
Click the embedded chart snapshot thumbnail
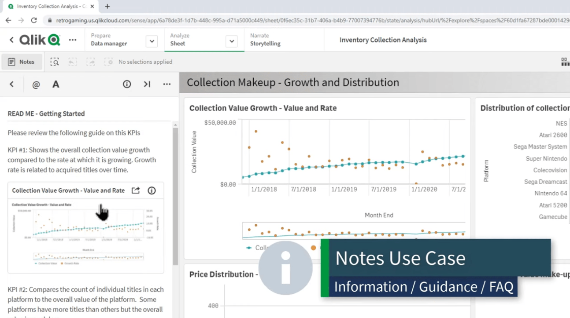(x=86, y=235)
